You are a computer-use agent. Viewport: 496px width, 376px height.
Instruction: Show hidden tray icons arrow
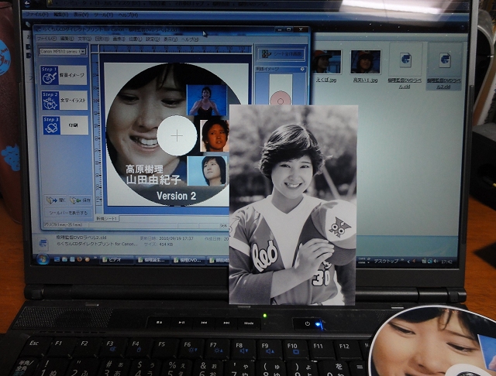408,261
